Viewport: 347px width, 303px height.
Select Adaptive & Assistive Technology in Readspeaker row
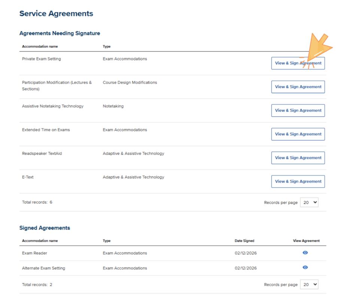(133, 153)
